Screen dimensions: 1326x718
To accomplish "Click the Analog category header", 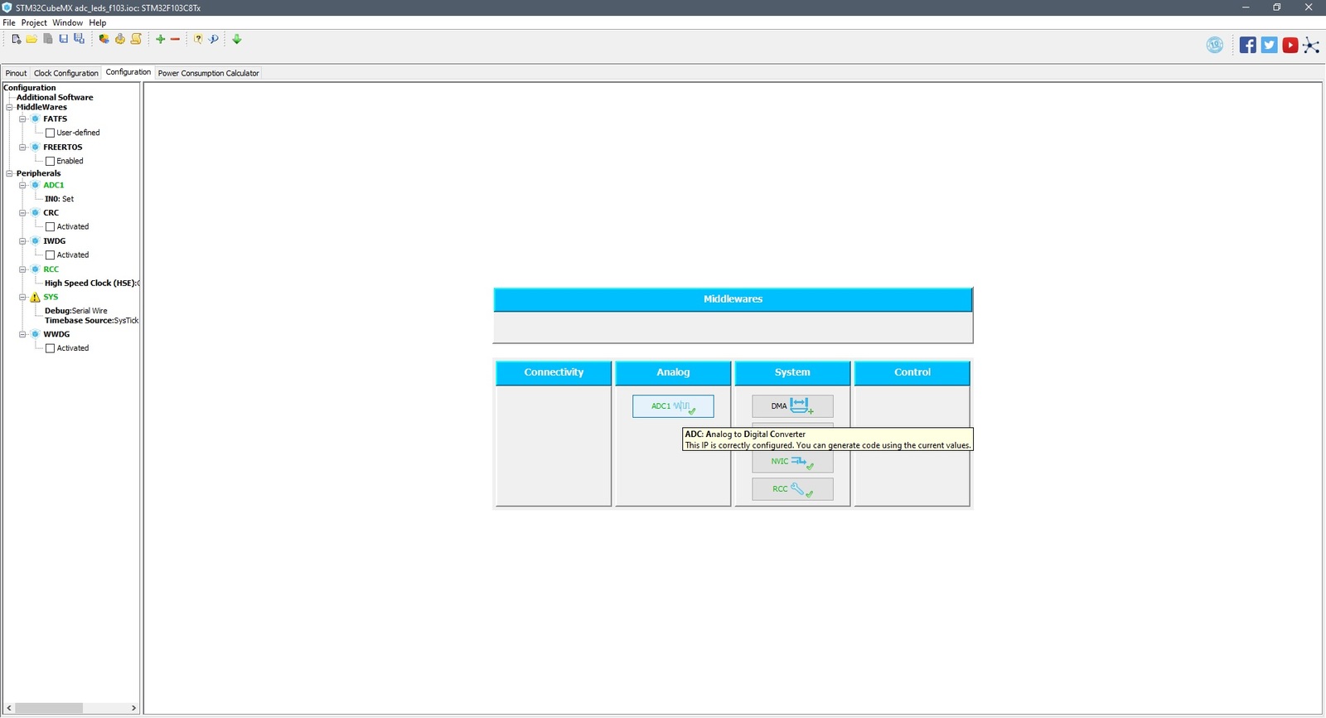I will (673, 372).
